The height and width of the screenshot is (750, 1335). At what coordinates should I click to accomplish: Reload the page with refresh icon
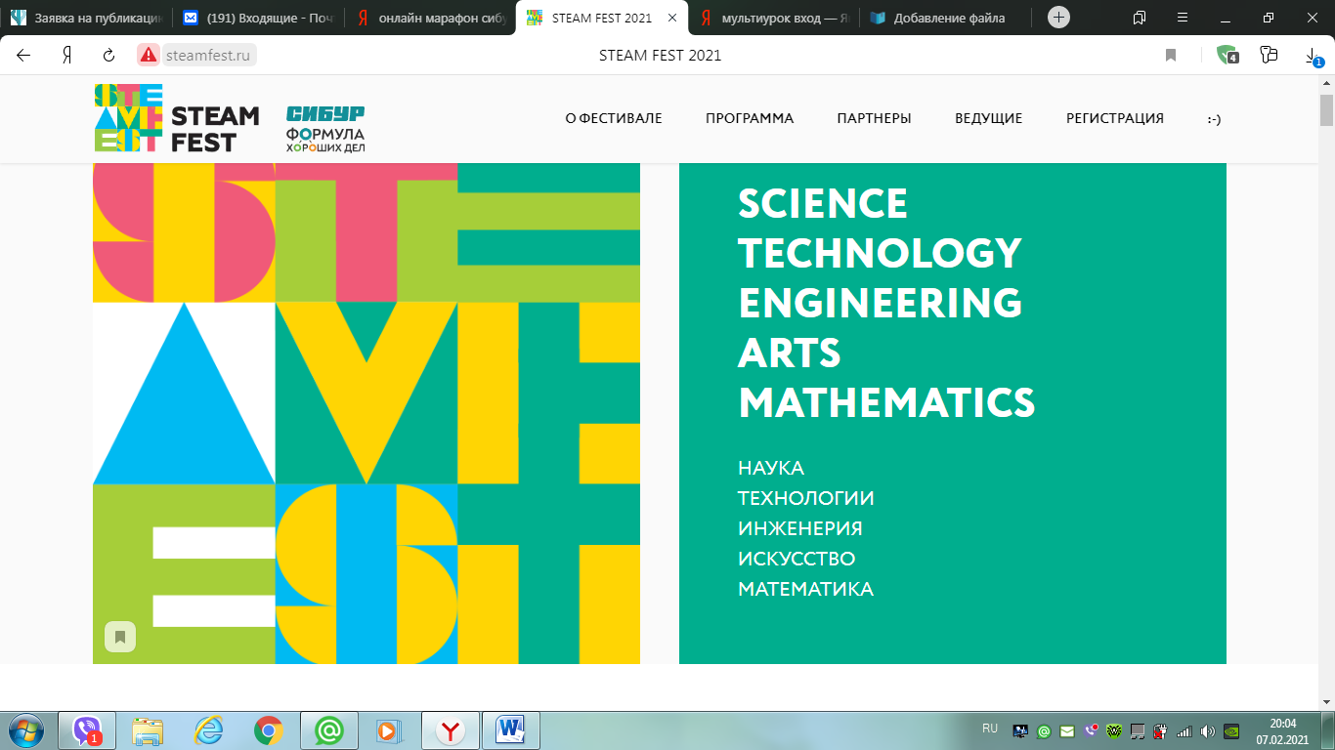coord(109,56)
